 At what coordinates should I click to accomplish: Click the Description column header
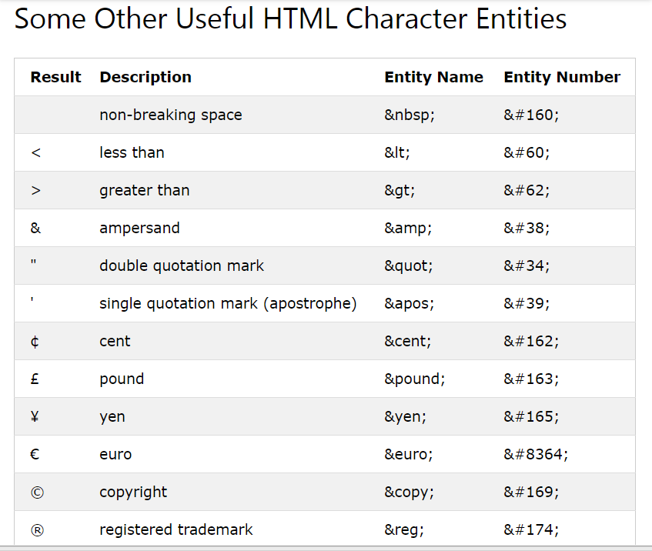pos(145,77)
